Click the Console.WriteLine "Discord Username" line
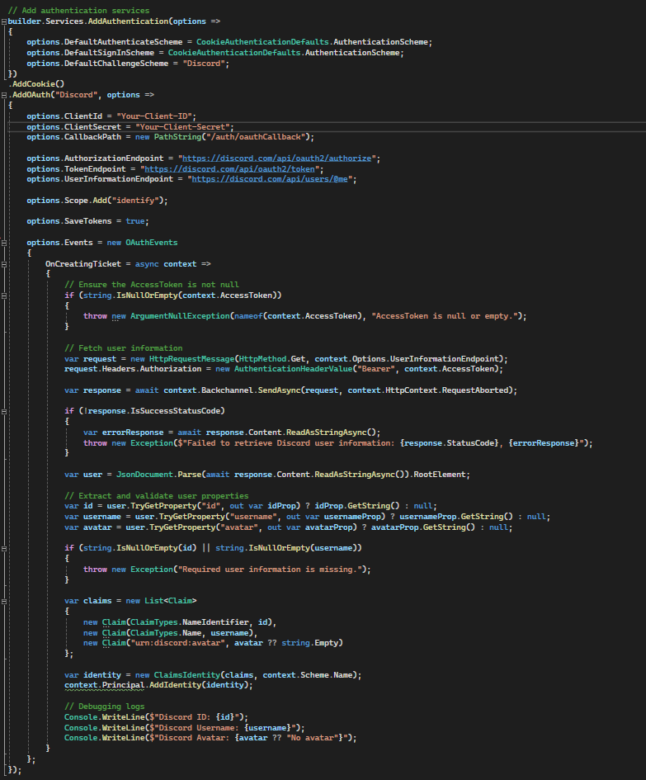 185,728
